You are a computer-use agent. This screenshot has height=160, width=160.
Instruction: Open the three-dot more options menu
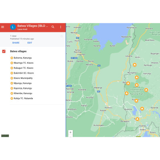pyautogui.click(x=60, y=27)
